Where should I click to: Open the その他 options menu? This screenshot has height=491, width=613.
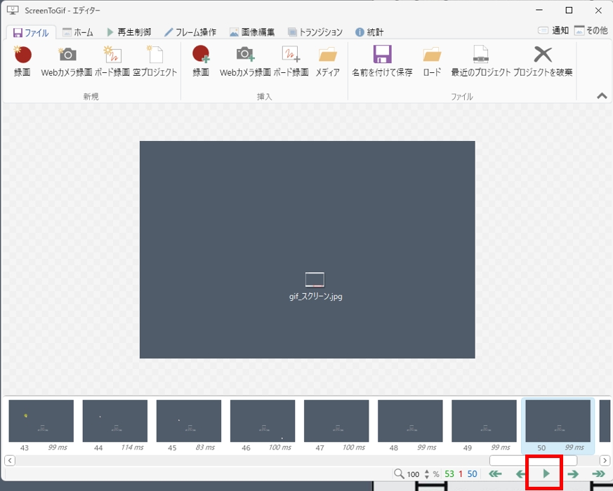click(x=591, y=31)
